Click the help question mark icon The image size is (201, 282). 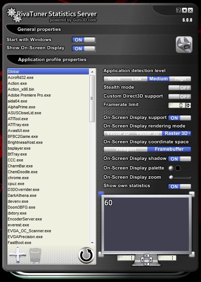178,10
